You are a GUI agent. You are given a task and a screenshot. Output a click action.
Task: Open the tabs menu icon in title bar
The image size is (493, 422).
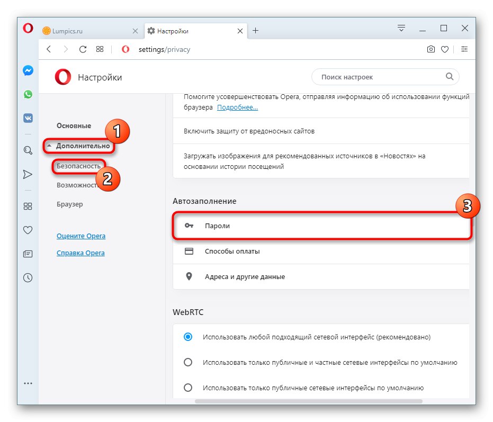pos(401,28)
